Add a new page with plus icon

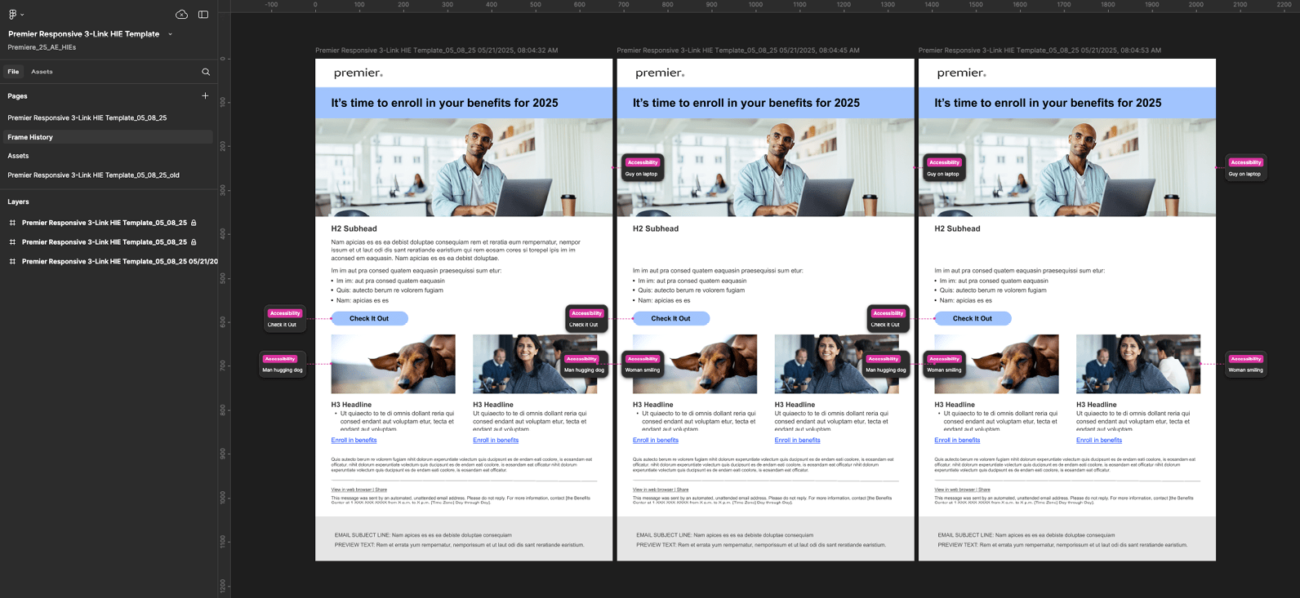(x=205, y=95)
